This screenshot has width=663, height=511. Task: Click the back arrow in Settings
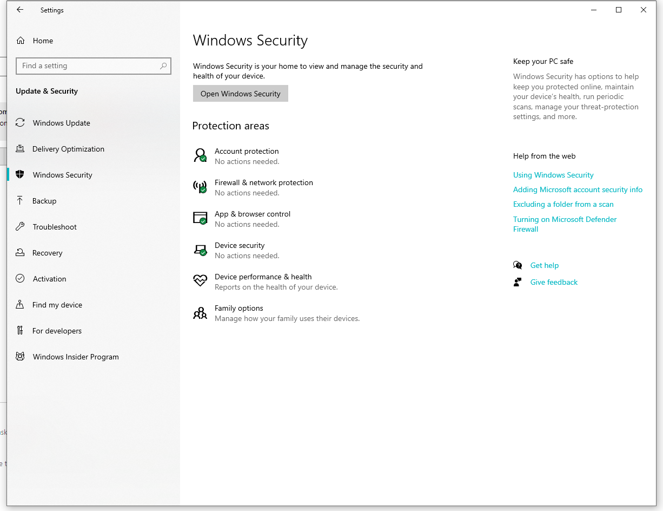(x=20, y=10)
